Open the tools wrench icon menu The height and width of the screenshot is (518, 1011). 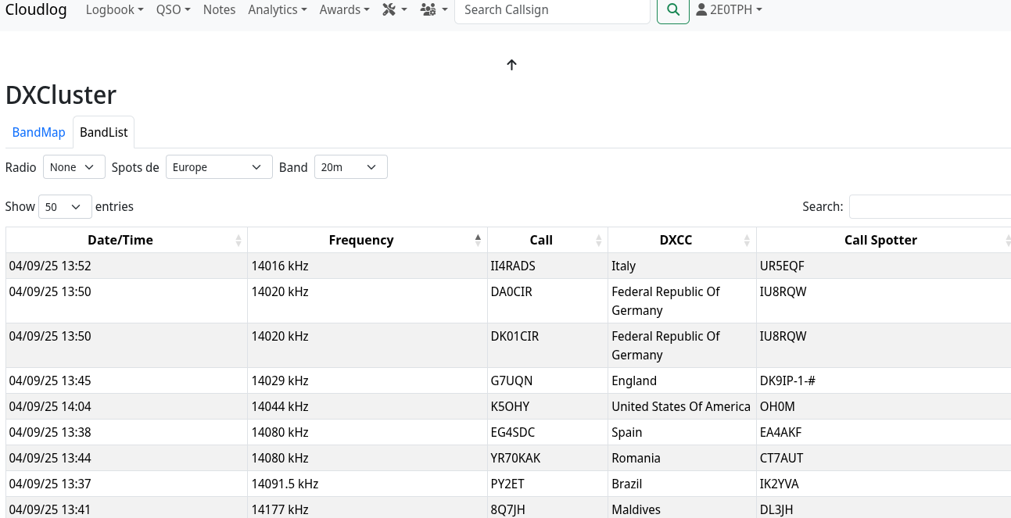click(394, 10)
